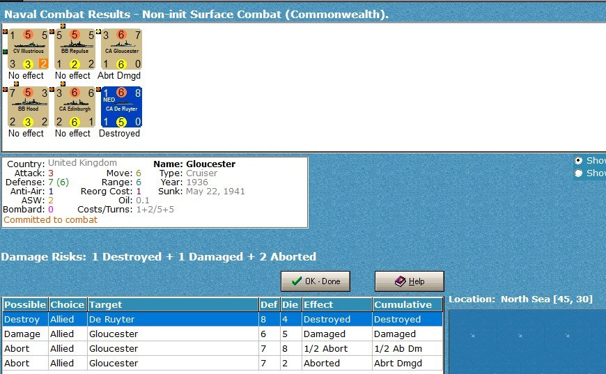Image resolution: width=606 pixels, height=374 pixels.
Task: Click the Die column header
Action: pyautogui.click(x=290, y=304)
